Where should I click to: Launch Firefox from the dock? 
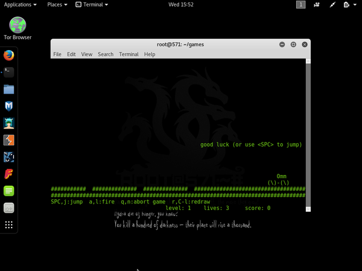(9, 56)
